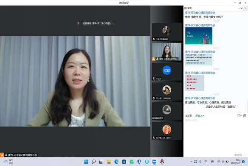Screen dimensions: 248x166
Task: Click the 发送(S) send button
Action: (238, 155)
